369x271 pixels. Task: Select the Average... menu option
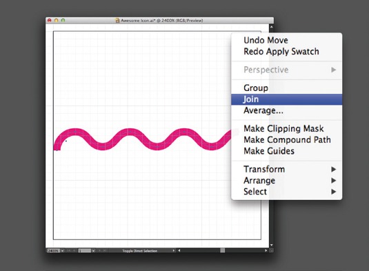[x=263, y=110]
